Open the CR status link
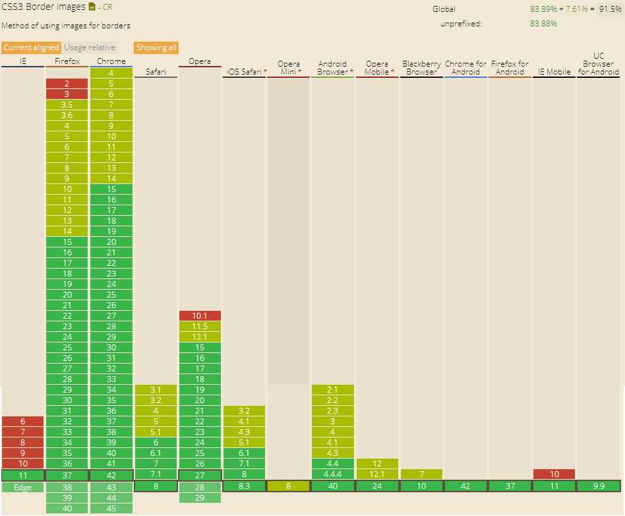 click(107, 7)
